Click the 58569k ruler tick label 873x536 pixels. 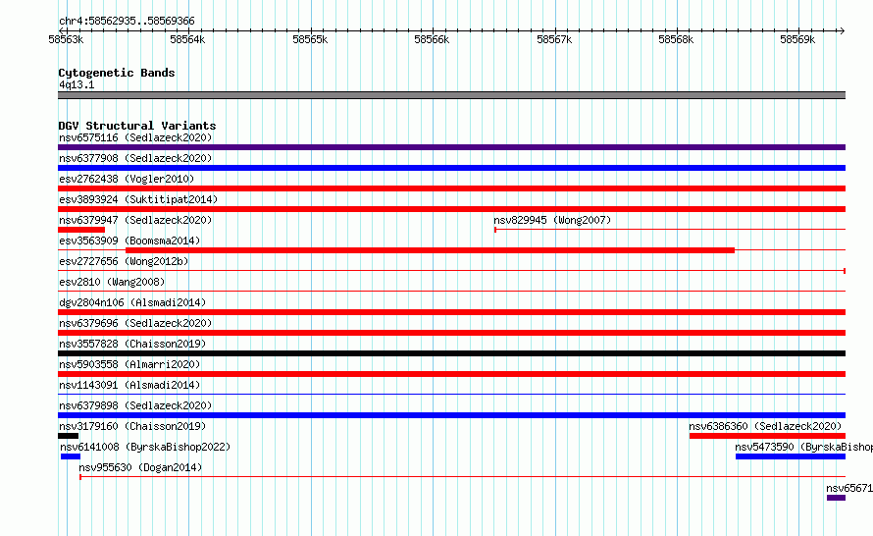[x=797, y=39]
